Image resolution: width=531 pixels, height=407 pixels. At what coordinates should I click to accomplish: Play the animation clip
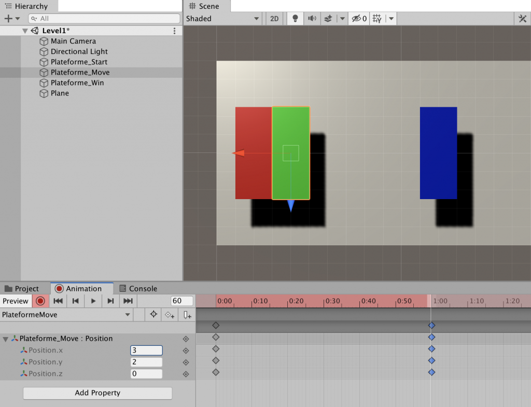click(x=93, y=301)
